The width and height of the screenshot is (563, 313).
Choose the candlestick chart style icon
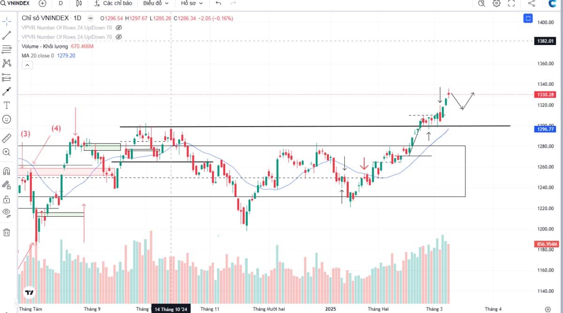click(x=78, y=3)
